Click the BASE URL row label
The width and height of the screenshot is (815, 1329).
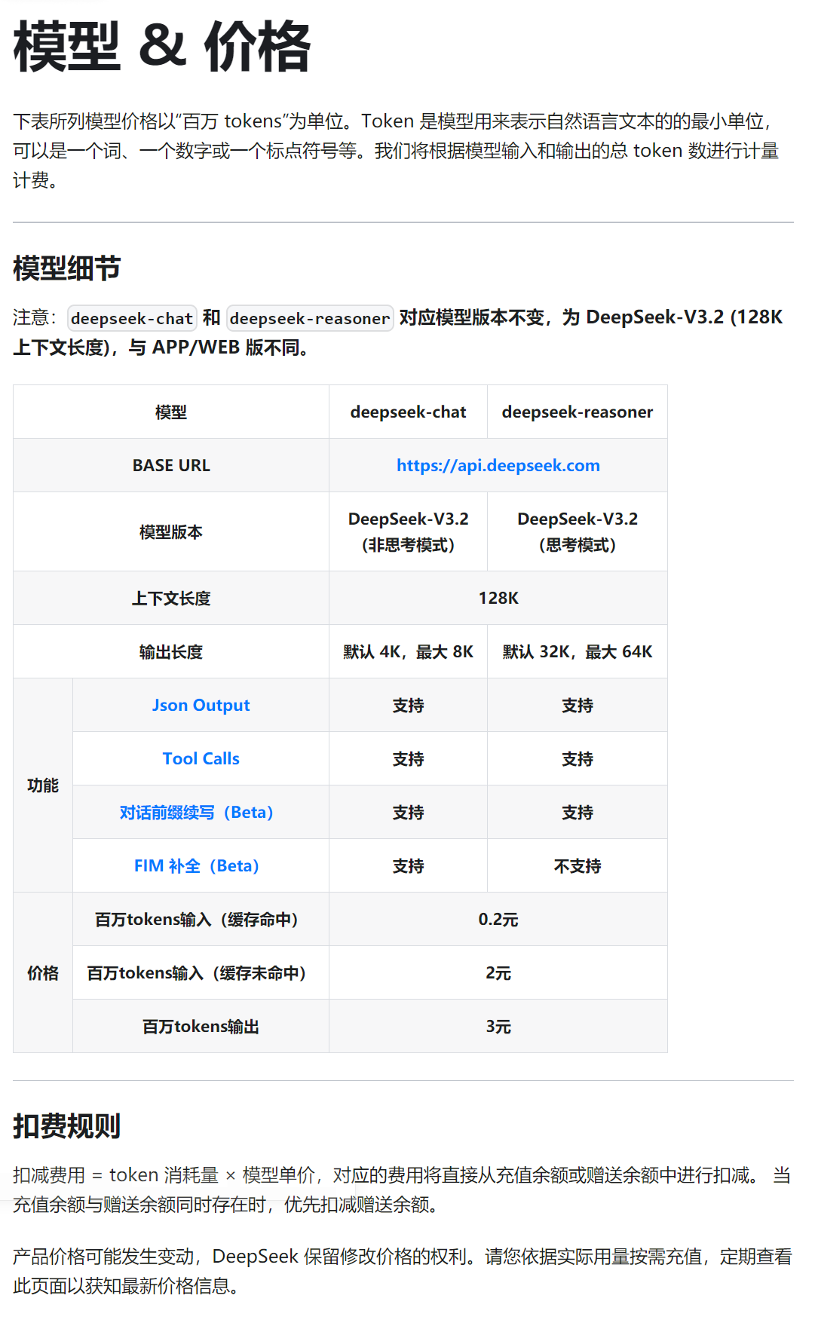171,466
